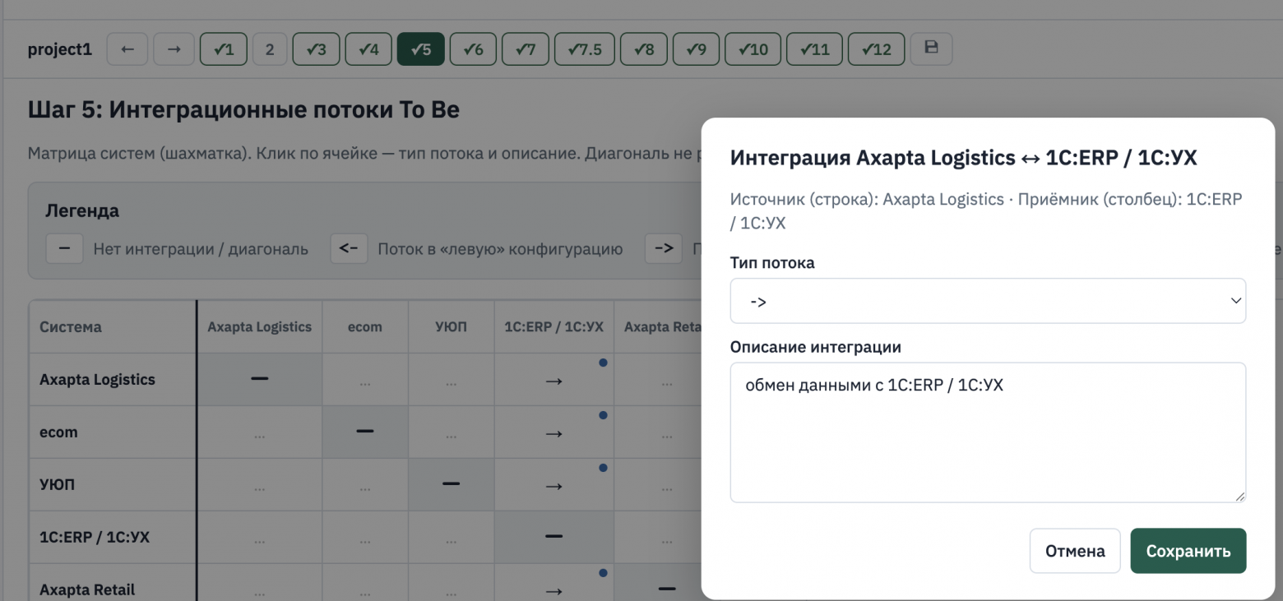Open step 9 tab

click(x=696, y=49)
